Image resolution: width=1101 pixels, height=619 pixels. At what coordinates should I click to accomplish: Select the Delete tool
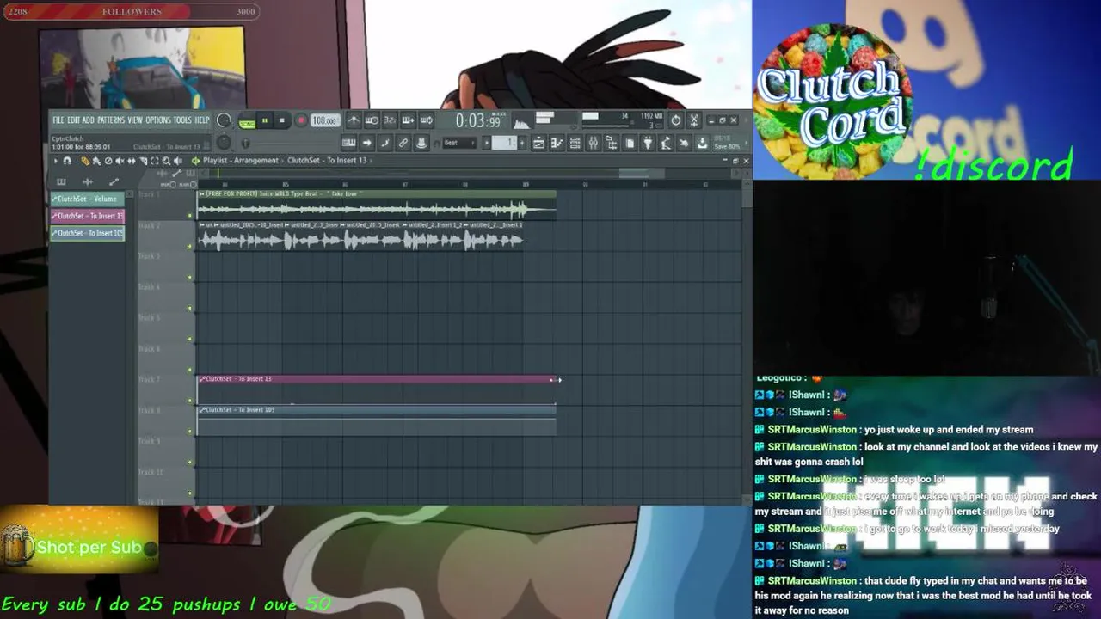click(x=108, y=161)
